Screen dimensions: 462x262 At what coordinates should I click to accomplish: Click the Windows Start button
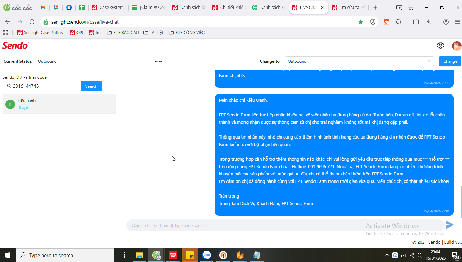pos(8,255)
